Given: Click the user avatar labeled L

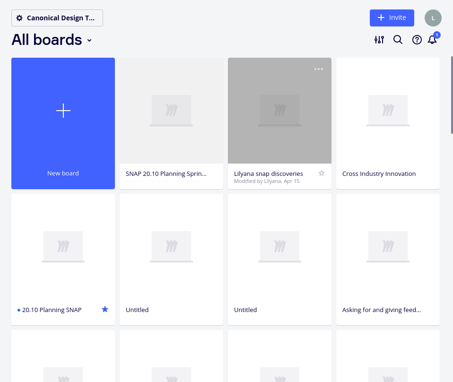Looking at the screenshot, I should coord(433,18).
